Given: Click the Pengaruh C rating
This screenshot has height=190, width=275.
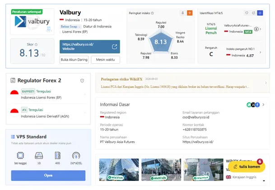Looking at the screenshot, I should (x=211, y=54).
